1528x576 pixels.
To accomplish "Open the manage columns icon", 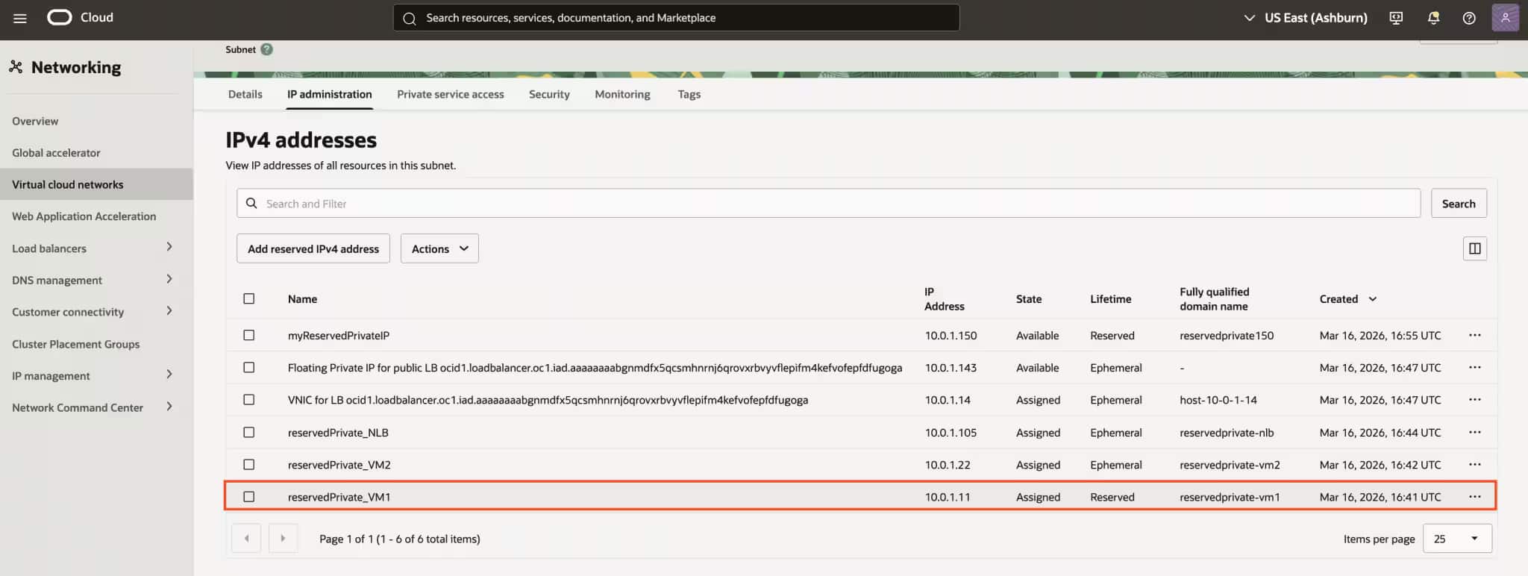I will [x=1474, y=248].
